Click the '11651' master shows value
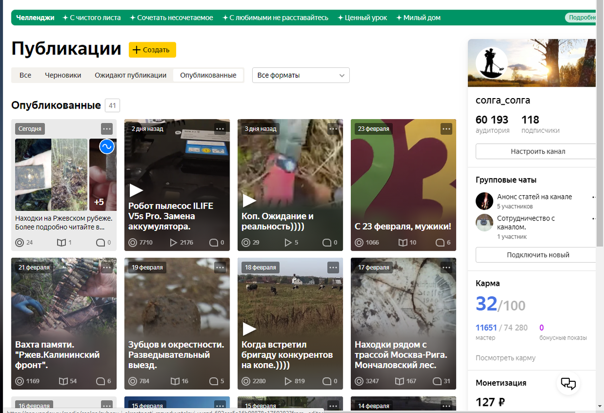The width and height of the screenshot is (604, 413). point(486,327)
